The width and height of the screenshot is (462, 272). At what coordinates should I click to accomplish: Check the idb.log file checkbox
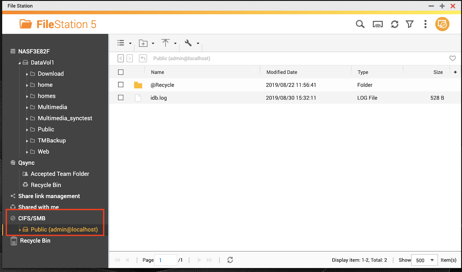[x=121, y=98]
